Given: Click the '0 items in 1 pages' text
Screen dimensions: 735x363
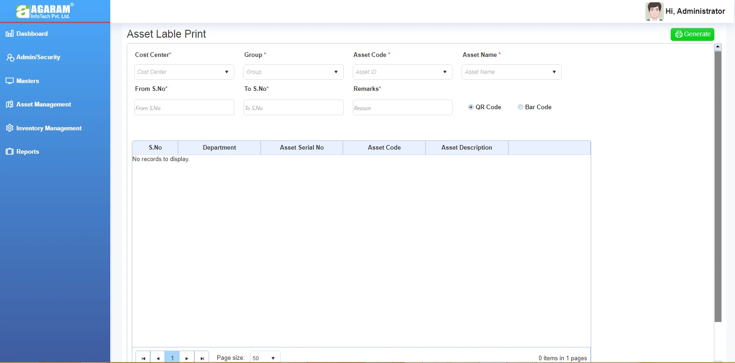Looking at the screenshot, I should click(x=563, y=358).
